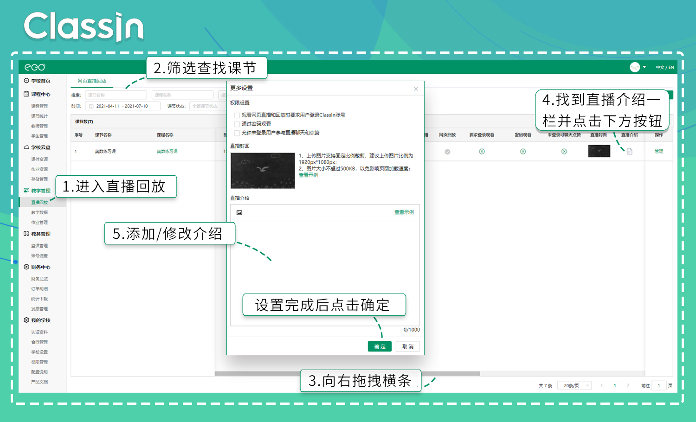The height and width of the screenshot is (422, 696).
Task: Expand the 学校云盘 sidebar section
Action: tap(41, 147)
